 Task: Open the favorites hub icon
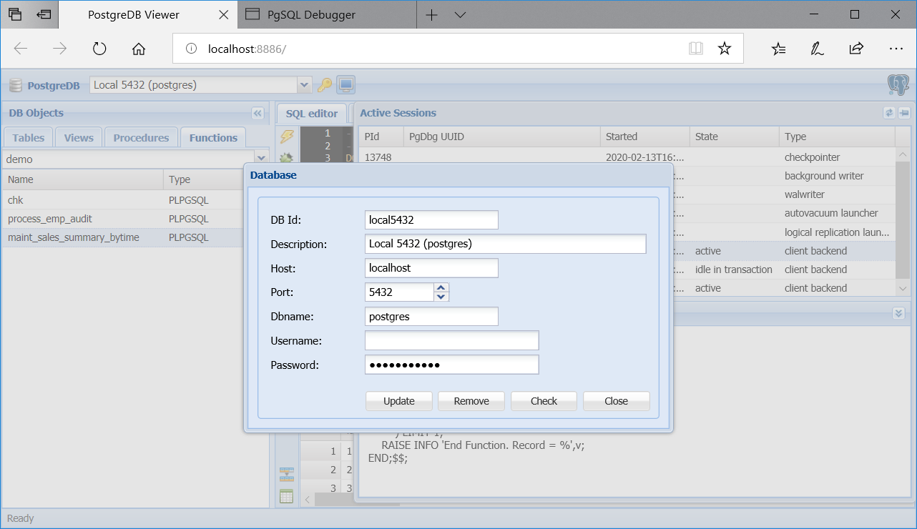(778, 49)
